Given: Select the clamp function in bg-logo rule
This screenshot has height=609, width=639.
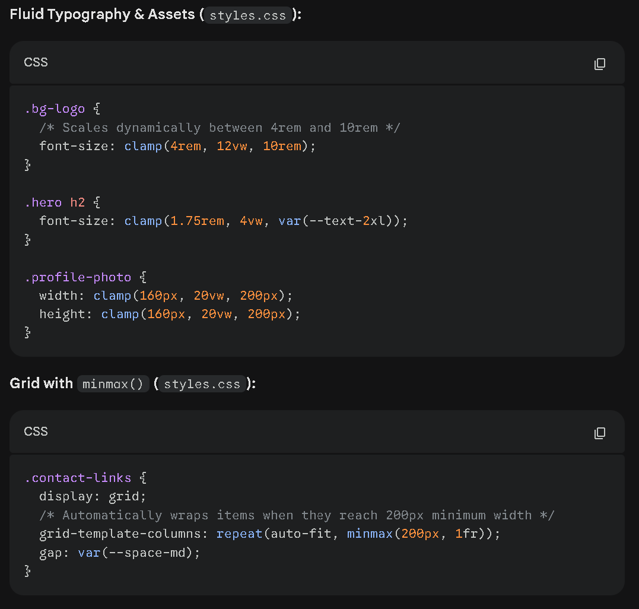Looking at the screenshot, I should (143, 146).
